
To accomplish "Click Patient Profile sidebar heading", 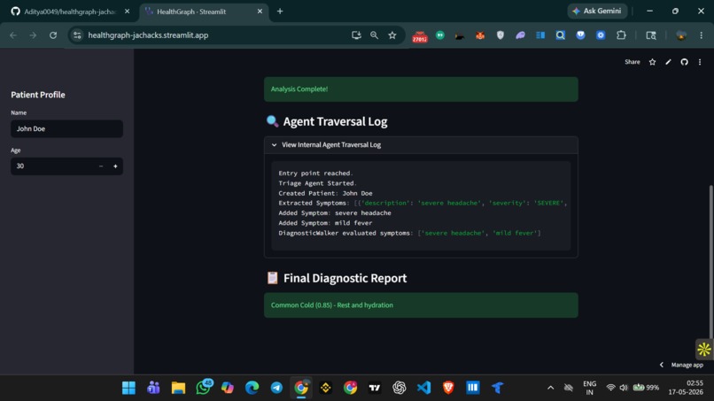I will (38, 95).
